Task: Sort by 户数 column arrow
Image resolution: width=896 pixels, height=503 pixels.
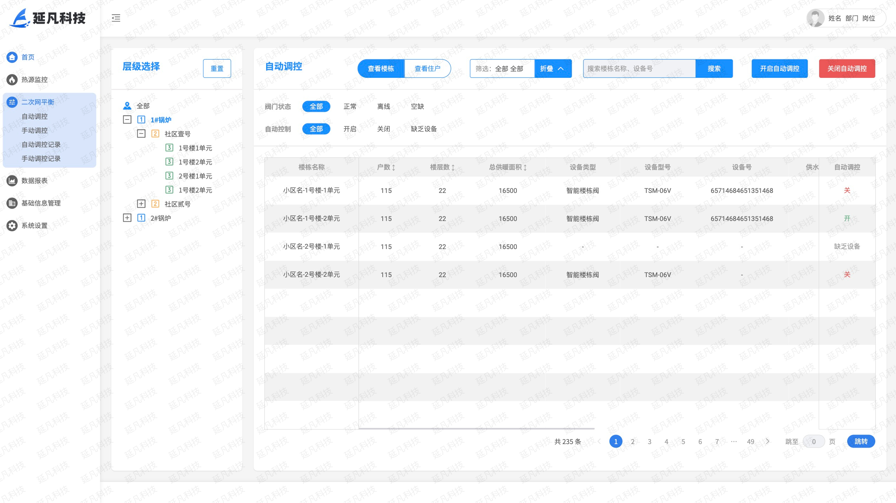Action: click(394, 167)
